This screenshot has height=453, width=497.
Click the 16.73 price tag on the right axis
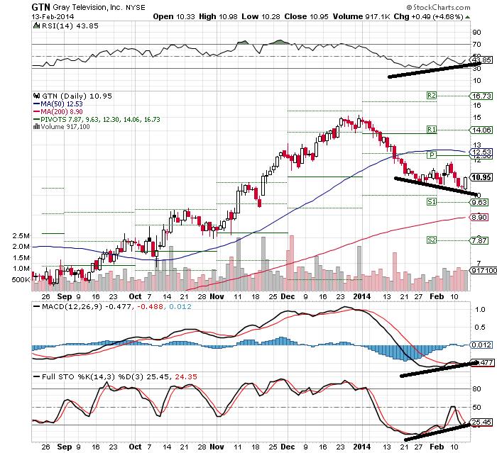click(481, 96)
